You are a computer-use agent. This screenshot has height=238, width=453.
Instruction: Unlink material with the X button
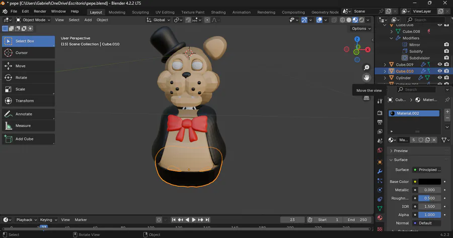[x=434, y=140]
